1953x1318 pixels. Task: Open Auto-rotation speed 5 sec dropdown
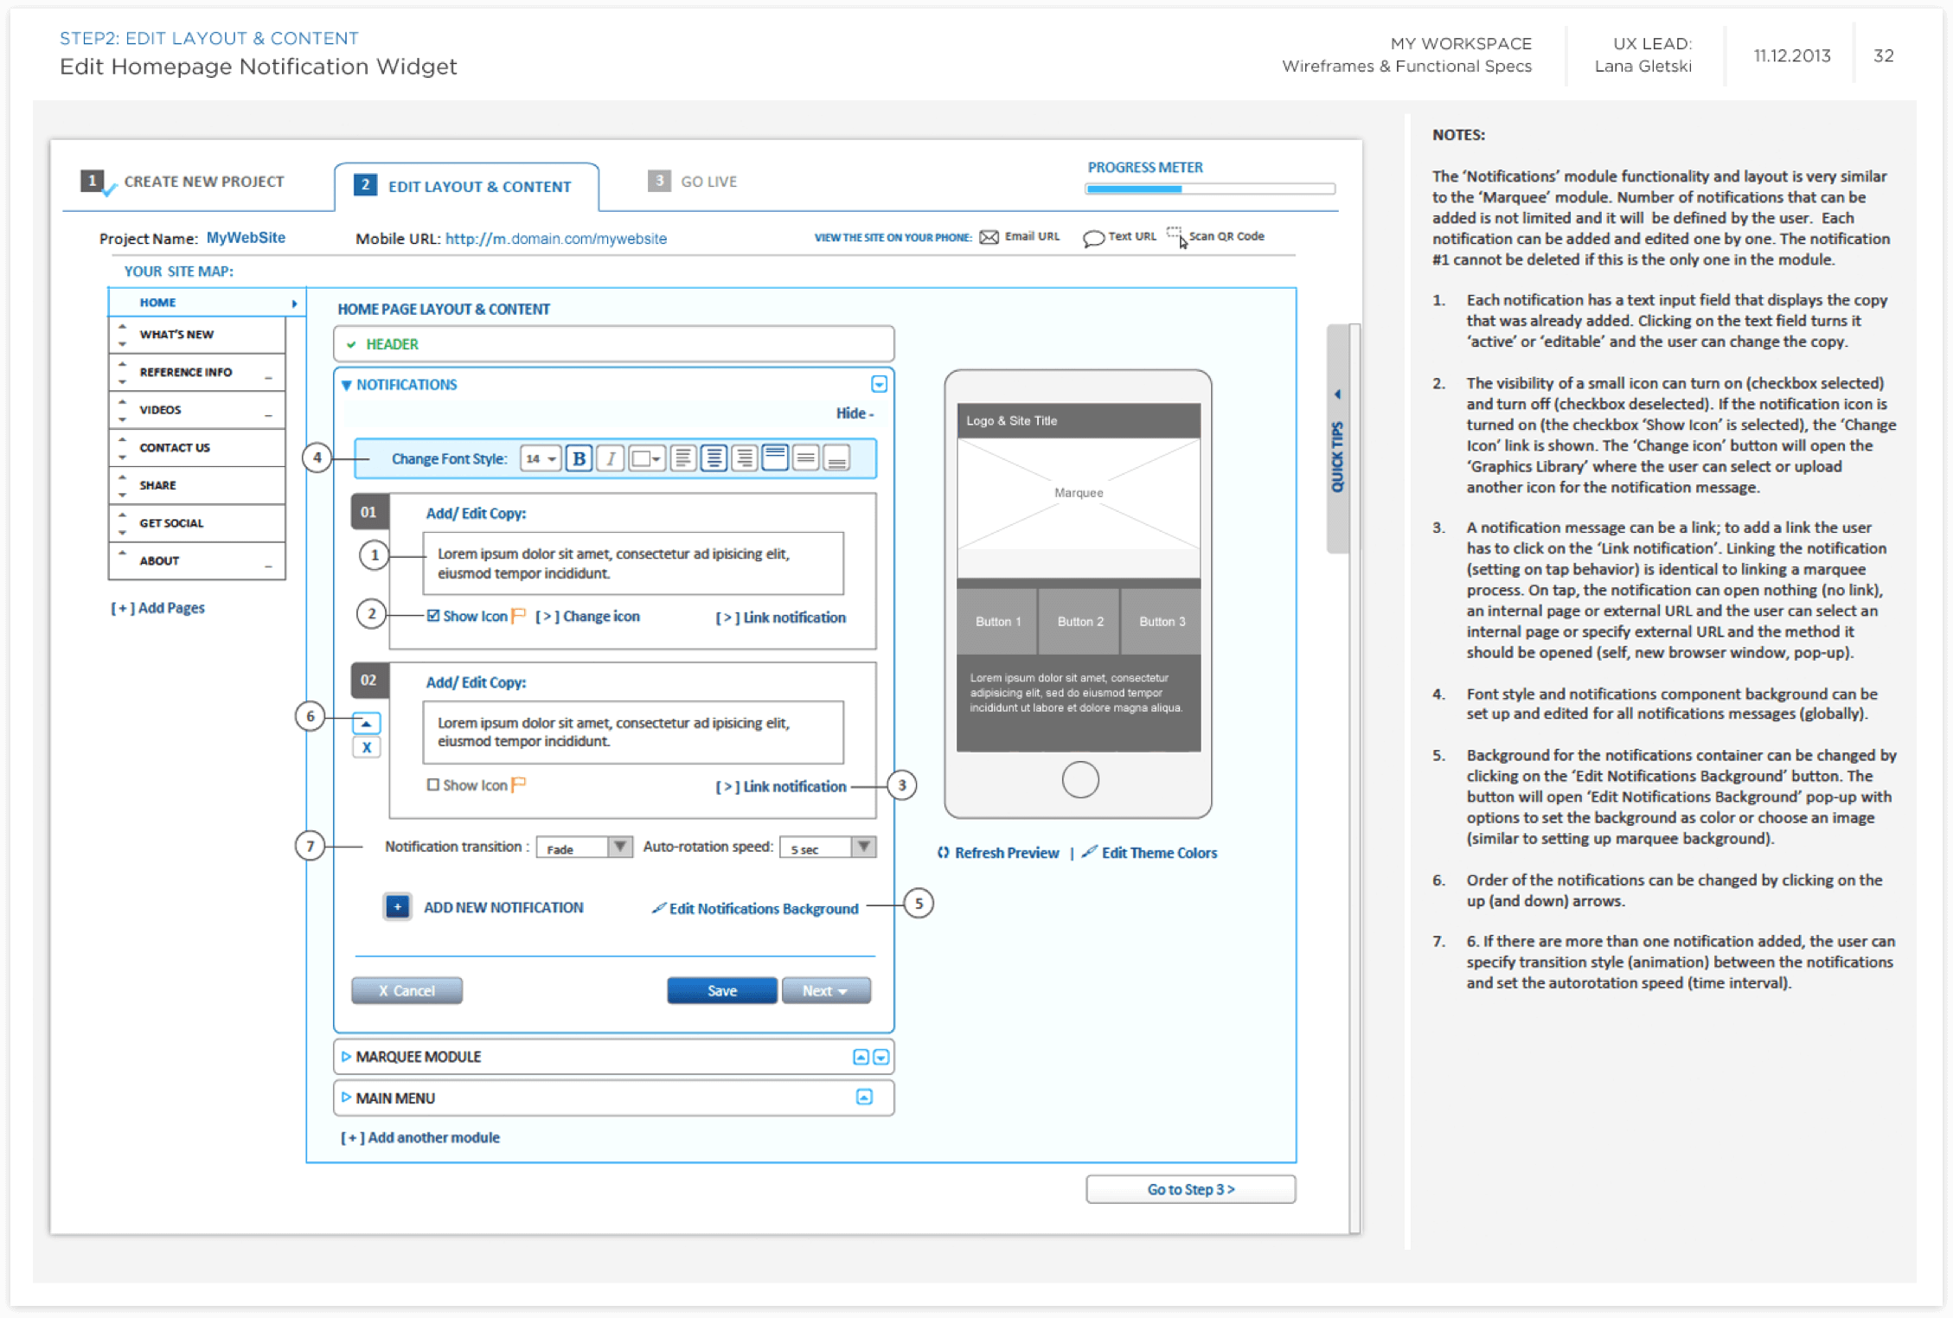(x=862, y=848)
